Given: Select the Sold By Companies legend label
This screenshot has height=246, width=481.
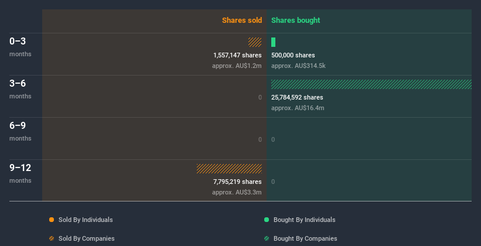Looking at the screenshot, I should 87,238.
